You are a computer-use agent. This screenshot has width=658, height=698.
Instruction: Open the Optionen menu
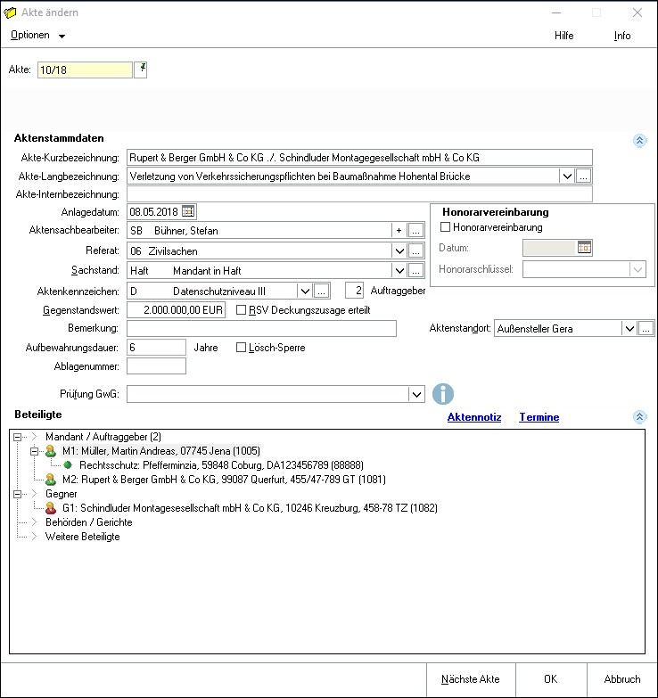37,36
